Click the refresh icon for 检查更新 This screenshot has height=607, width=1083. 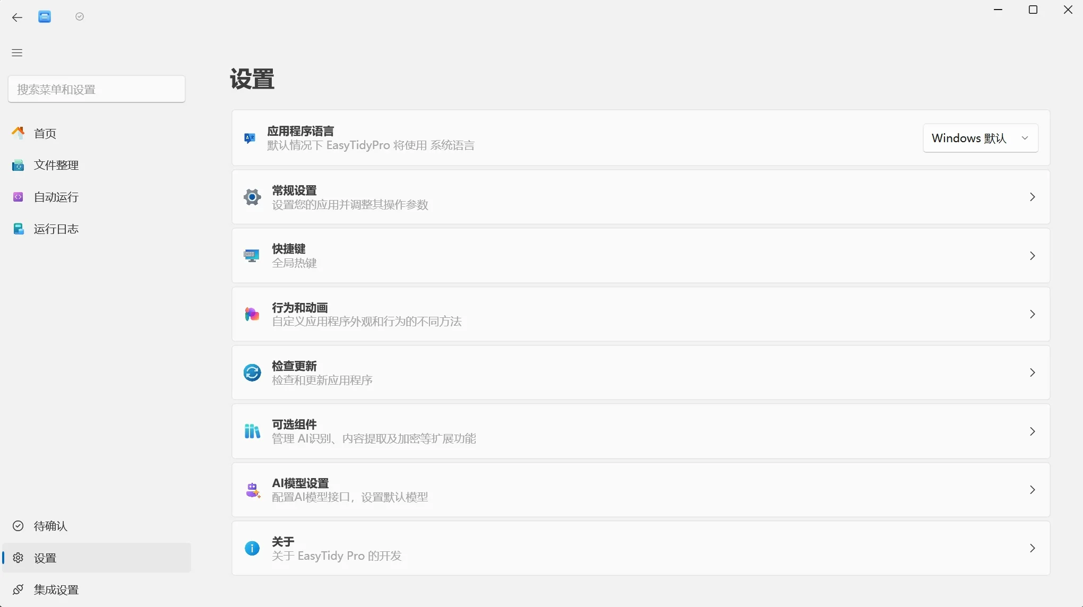(252, 372)
